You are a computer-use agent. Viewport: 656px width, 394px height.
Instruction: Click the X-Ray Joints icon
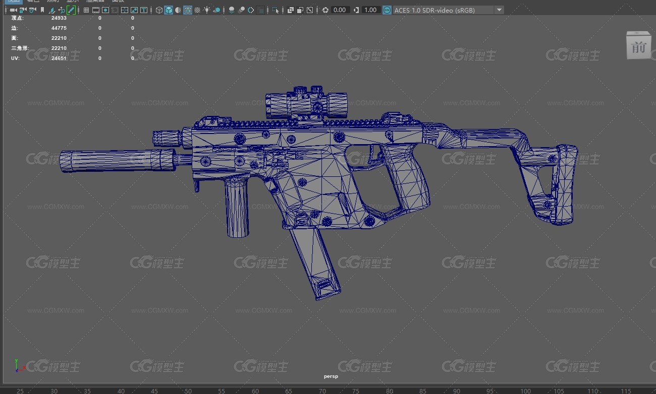[x=310, y=10]
